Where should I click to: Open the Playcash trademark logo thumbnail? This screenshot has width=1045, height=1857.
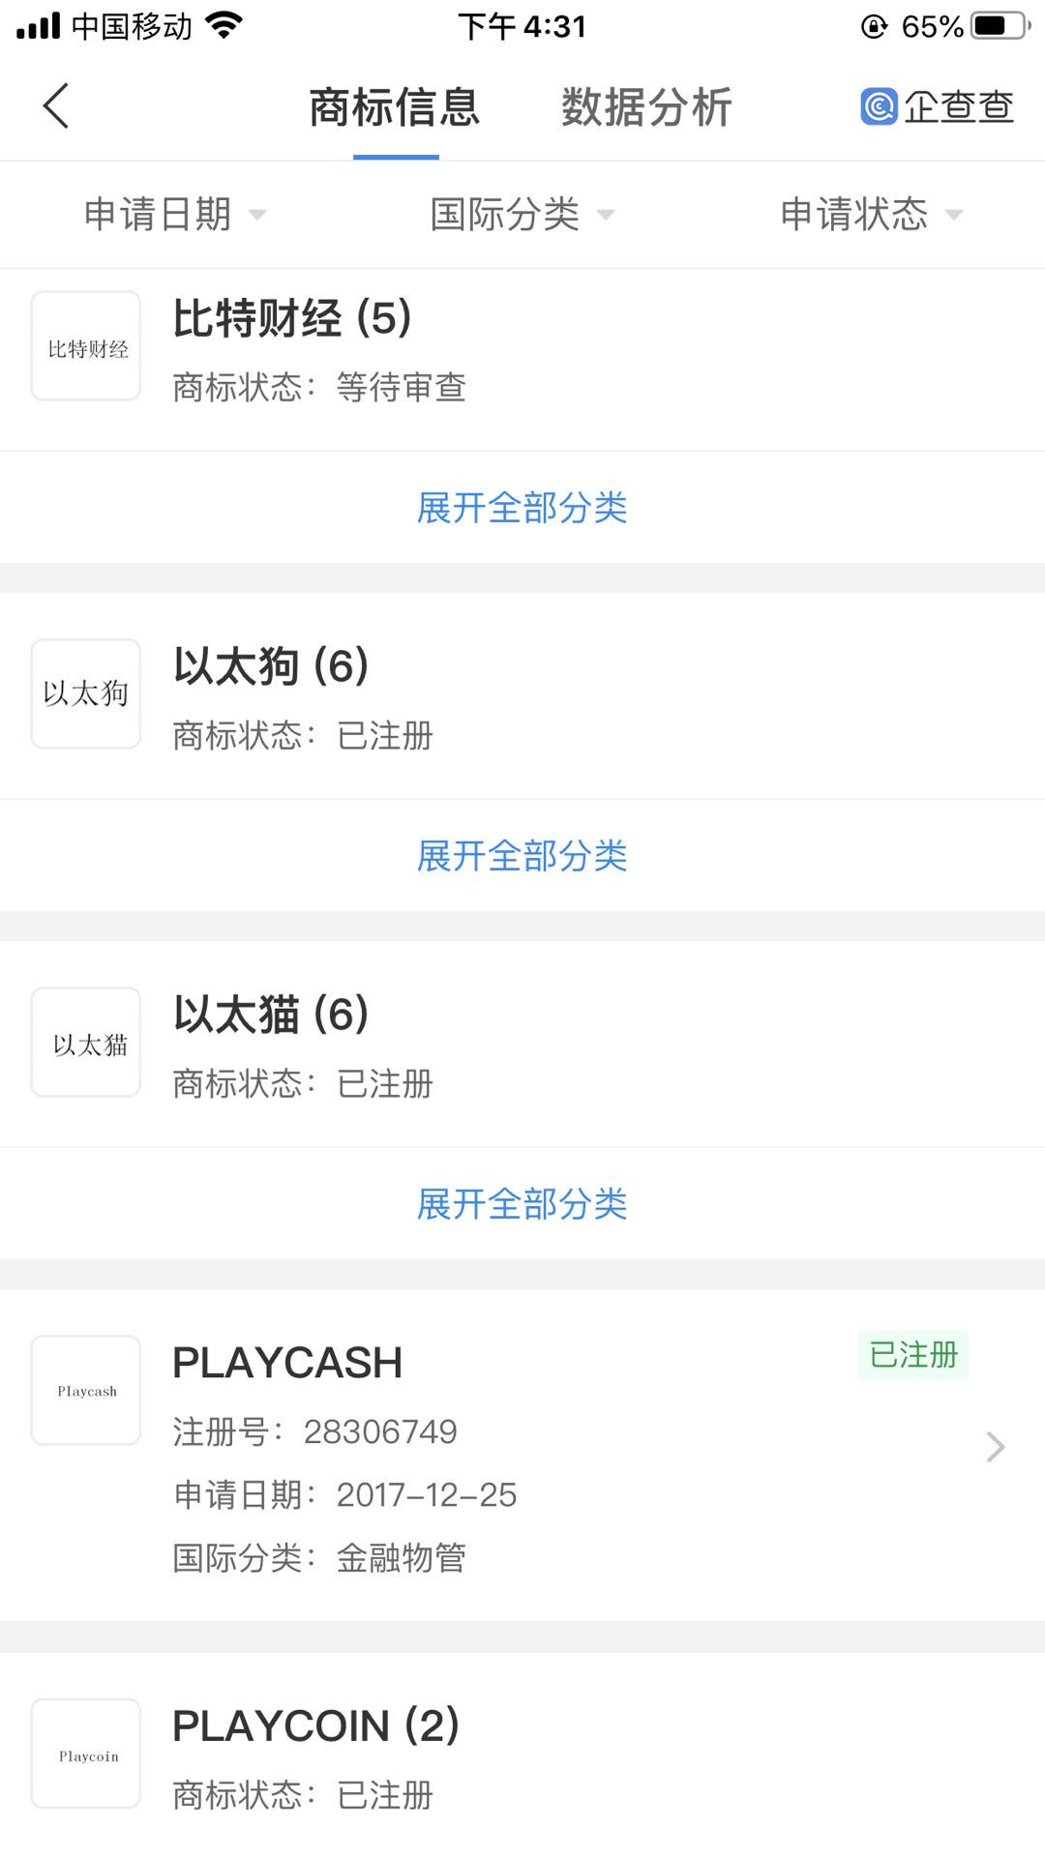point(86,1391)
